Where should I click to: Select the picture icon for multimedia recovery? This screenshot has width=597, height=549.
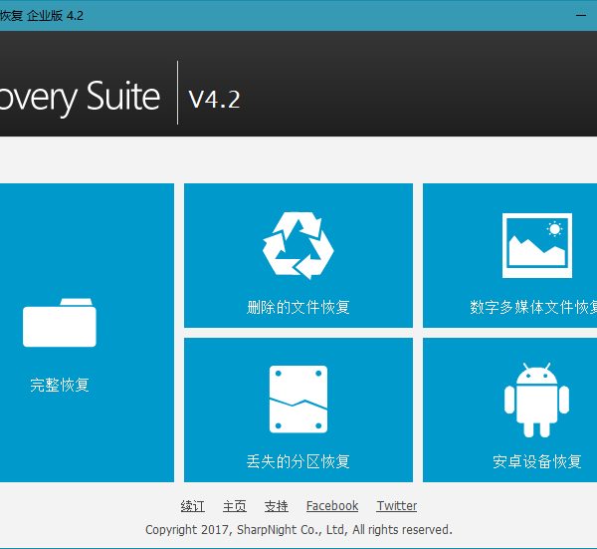pos(536,245)
